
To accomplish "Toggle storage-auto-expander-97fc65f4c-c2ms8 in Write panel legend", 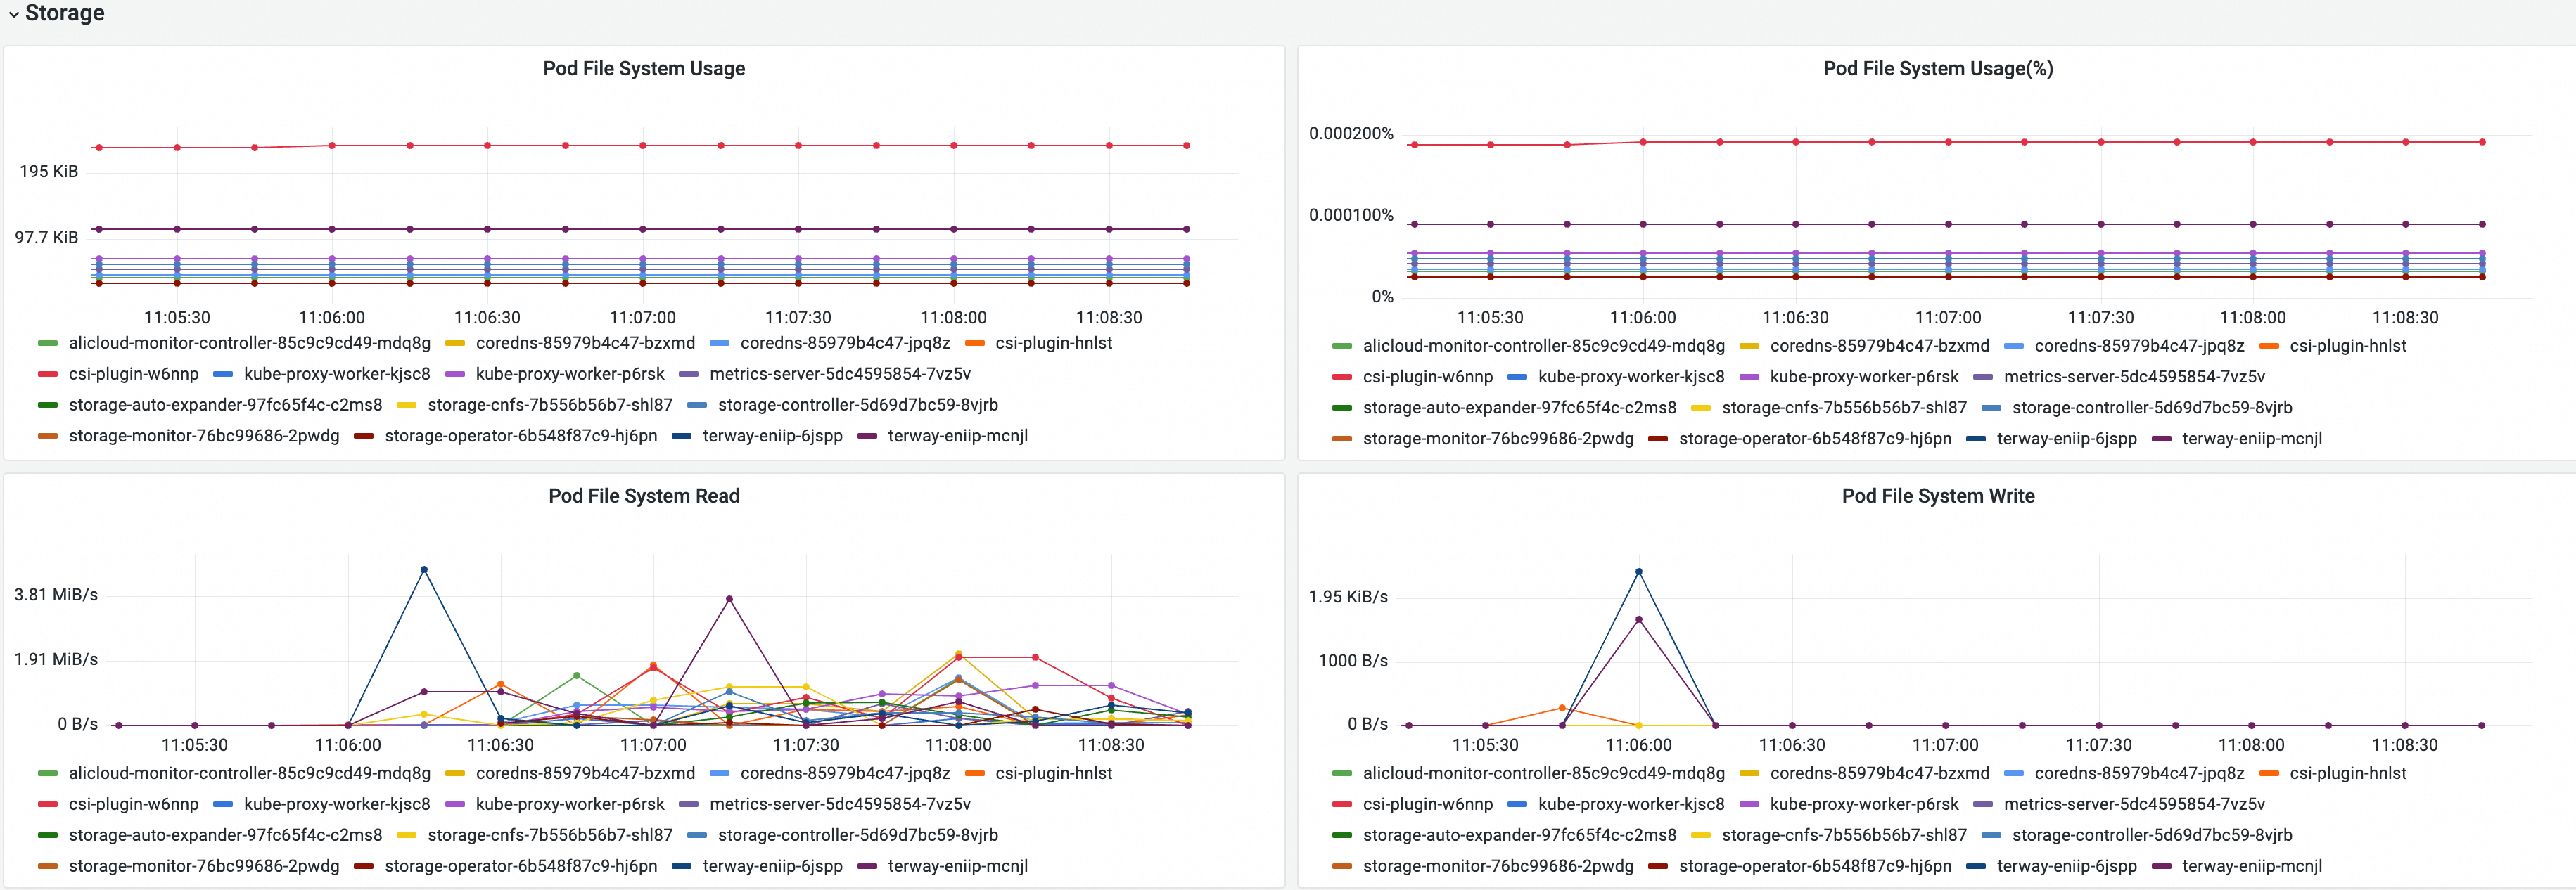I will tap(1519, 835).
